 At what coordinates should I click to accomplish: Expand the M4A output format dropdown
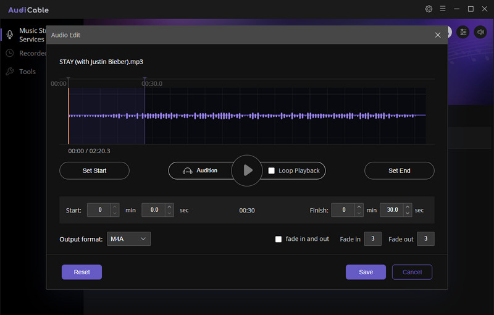[129, 239]
